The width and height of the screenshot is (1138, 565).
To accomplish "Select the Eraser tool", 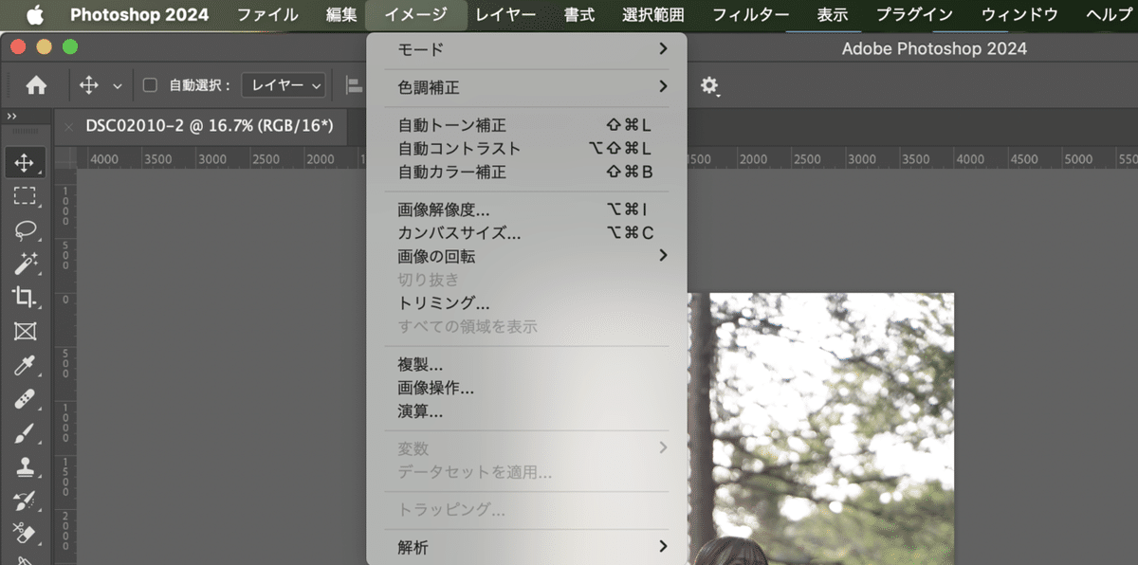I will (x=25, y=533).
